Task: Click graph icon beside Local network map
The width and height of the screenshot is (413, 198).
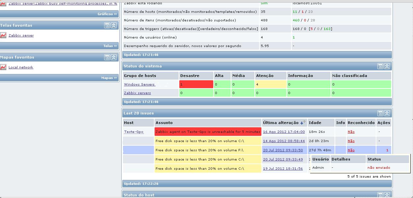Action: (x=3, y=67)
